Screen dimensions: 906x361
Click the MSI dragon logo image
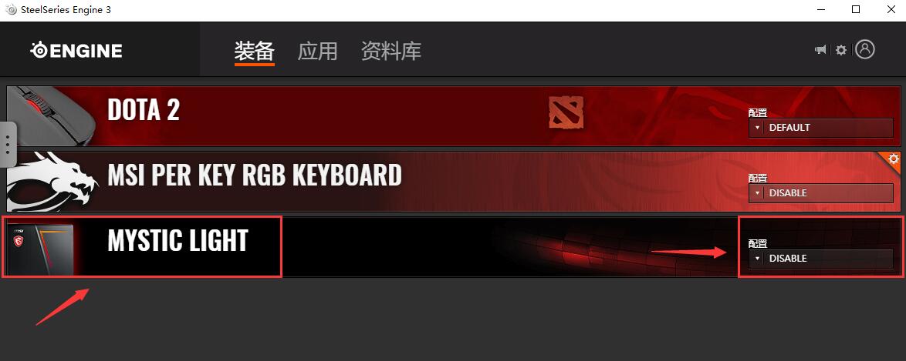pyautogui.click(x=53, y=180)
